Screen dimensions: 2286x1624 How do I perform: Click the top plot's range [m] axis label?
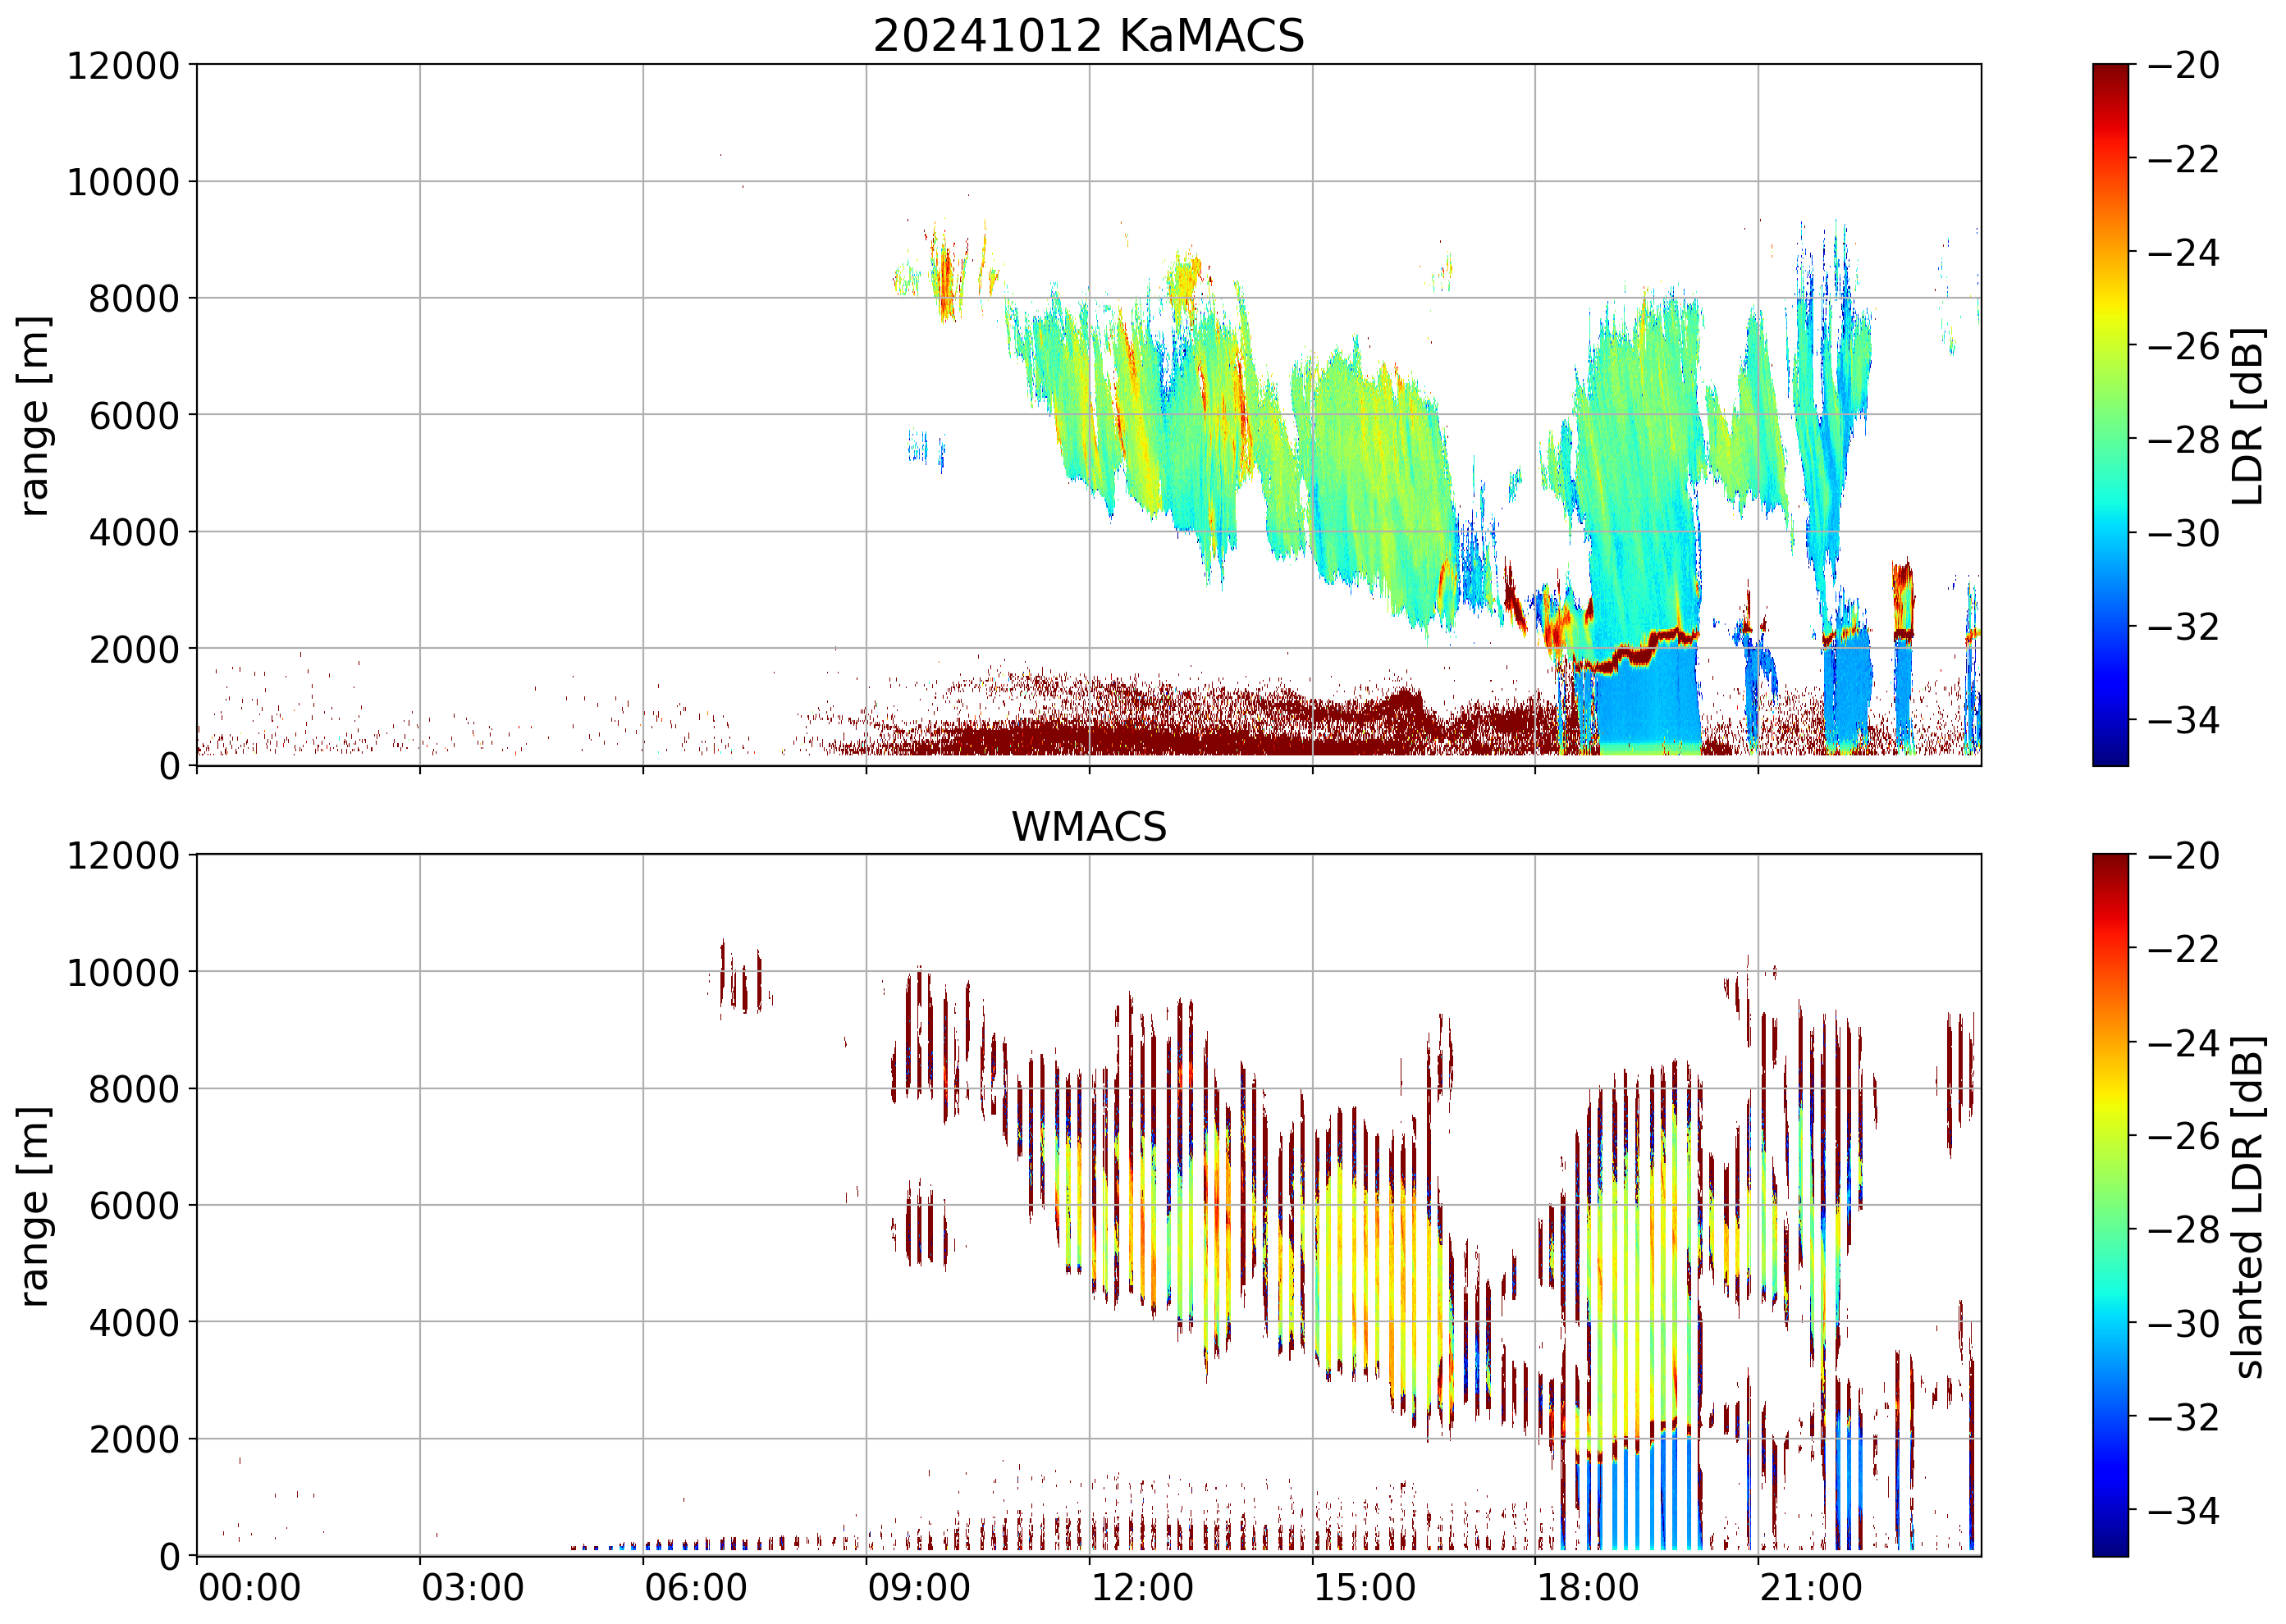point(34,415)
